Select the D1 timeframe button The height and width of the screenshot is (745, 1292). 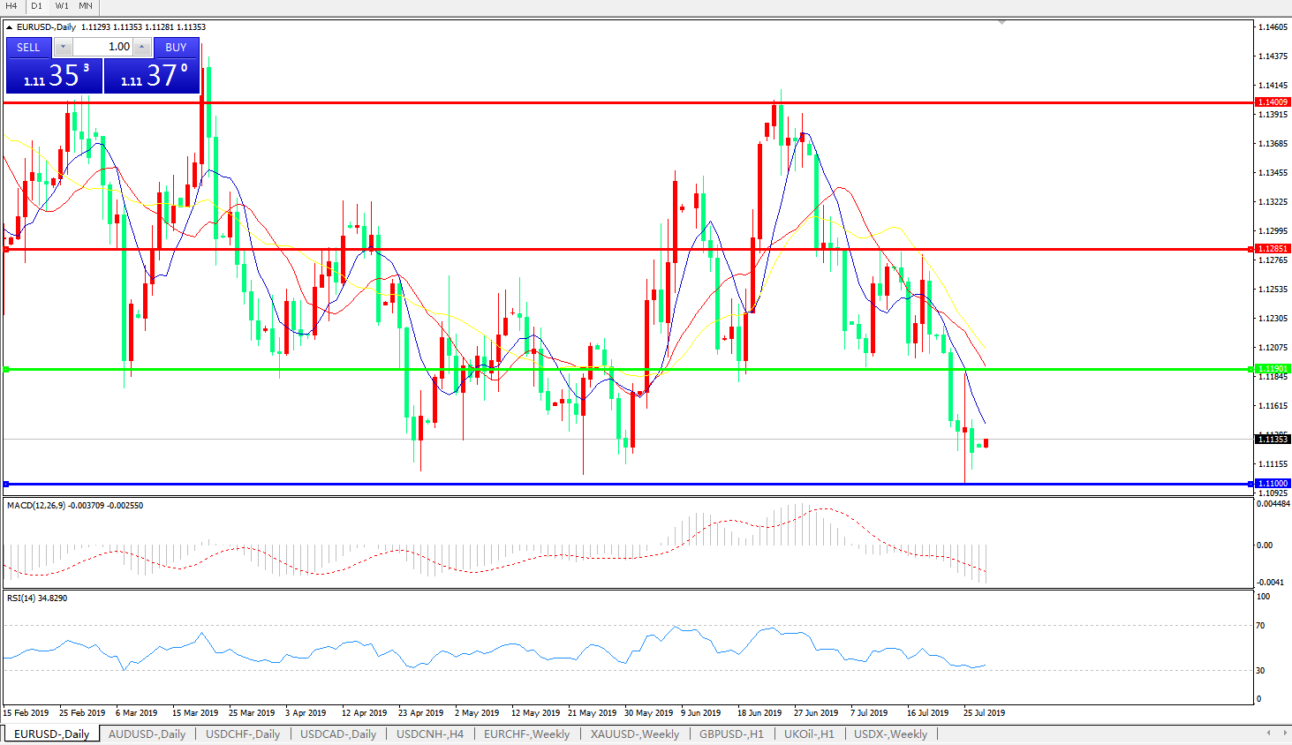point(36,6)
